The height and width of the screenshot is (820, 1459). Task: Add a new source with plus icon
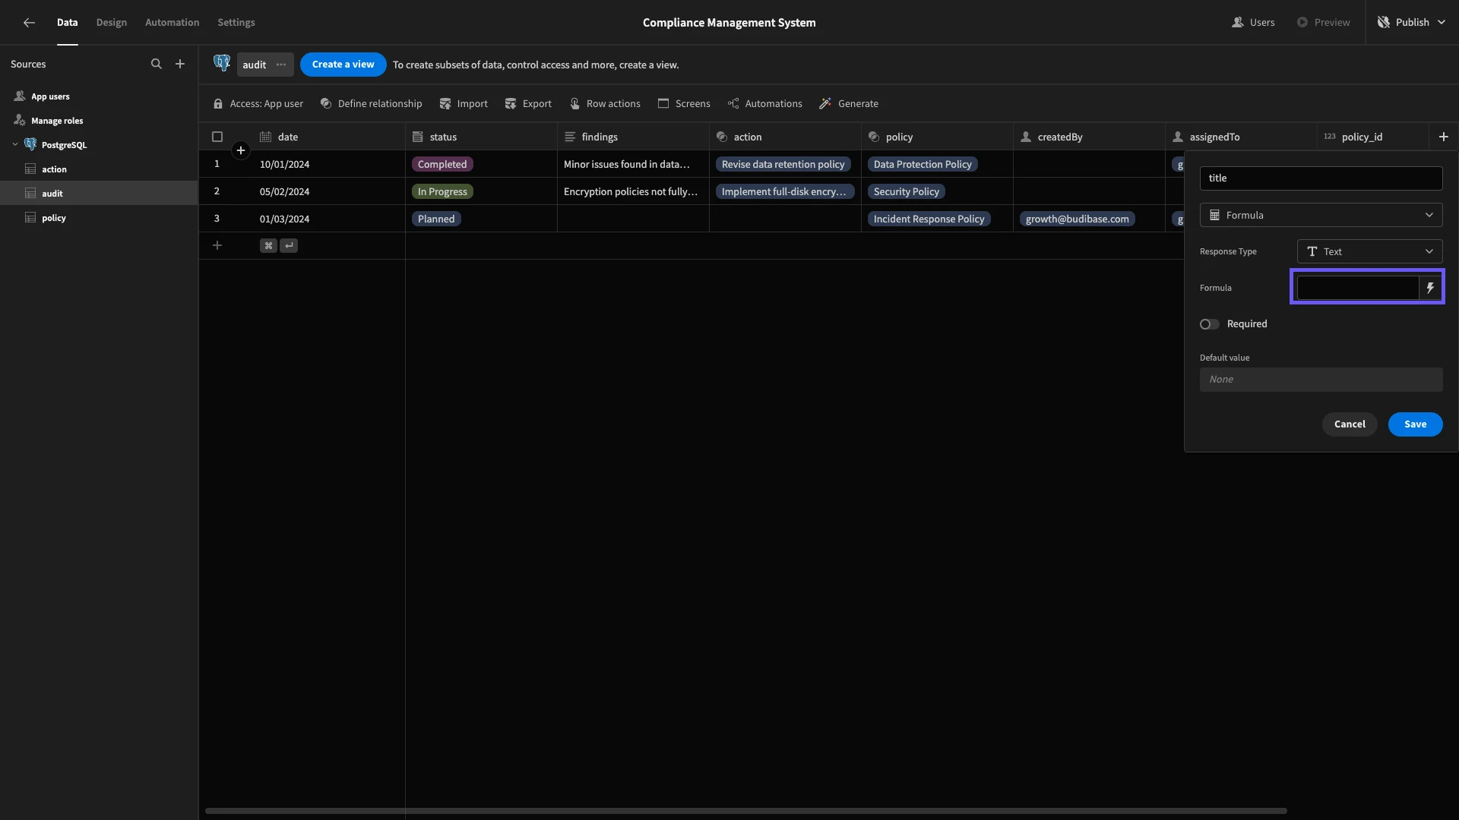(180, 65)
